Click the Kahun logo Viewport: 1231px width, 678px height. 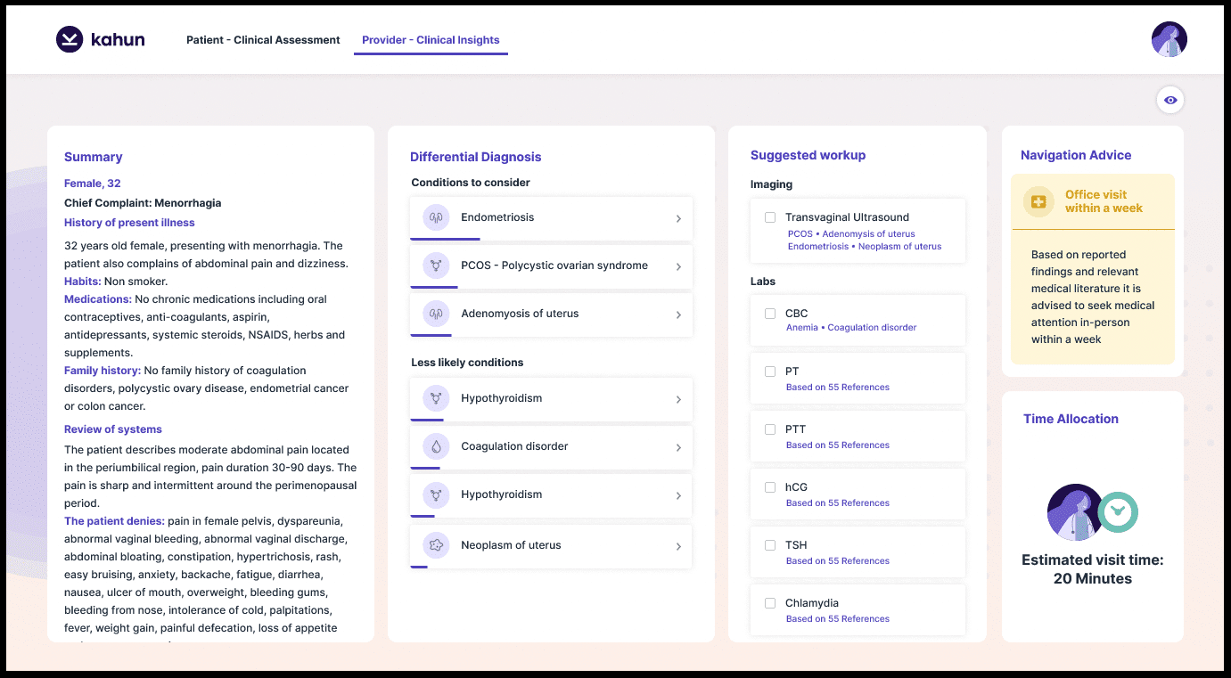(100, 39)
